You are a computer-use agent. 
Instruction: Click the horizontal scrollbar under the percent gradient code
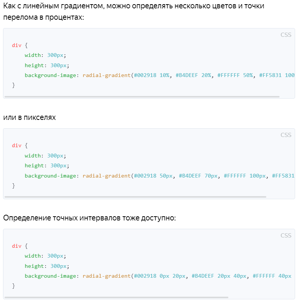coord(141,97)
